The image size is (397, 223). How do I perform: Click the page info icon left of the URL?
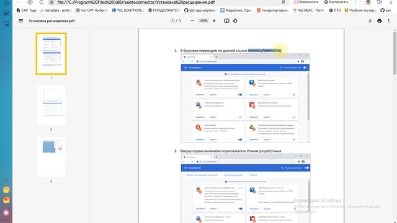click(51, 2)
